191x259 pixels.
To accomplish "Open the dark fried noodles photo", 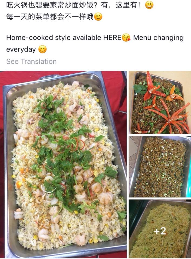I will 160,167.
